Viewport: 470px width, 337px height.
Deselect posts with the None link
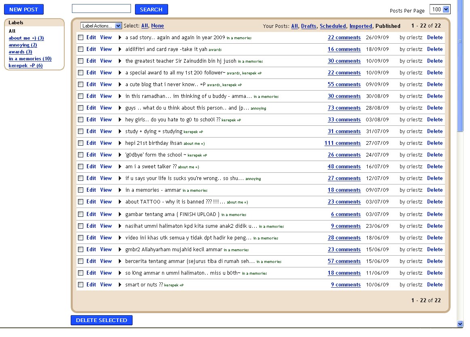tap(157, 26)
